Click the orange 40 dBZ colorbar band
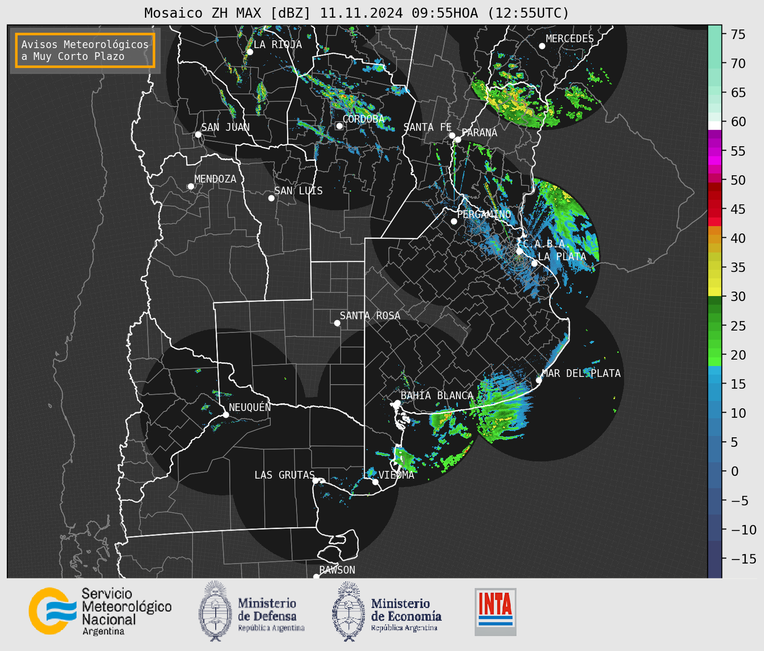 (x=715, y=238)
